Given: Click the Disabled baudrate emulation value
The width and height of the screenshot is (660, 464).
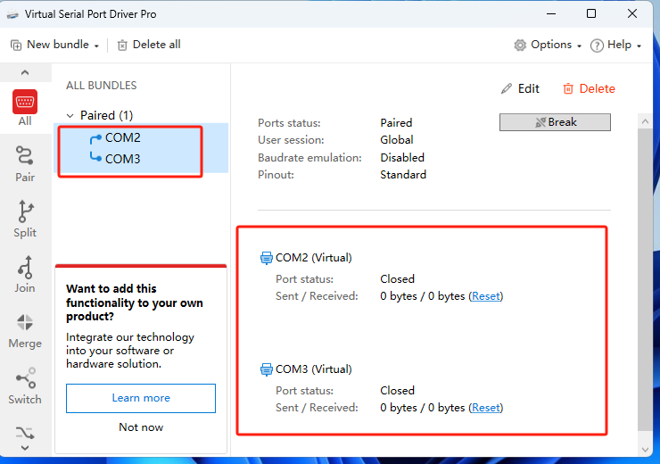Looking at the screenshot, I should tap(402, 157).
